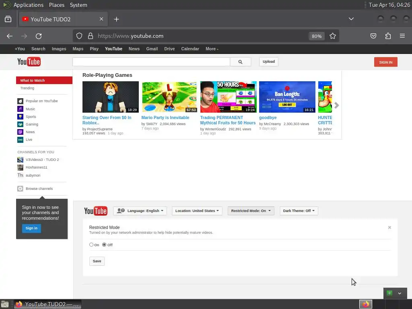
Task: Open the extensions puzzle icon
Action: [x=388, y=36]
